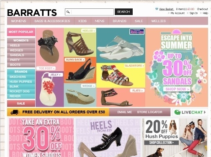Select WEDGES in Women's sidebar
This screenshot has width=211, height=157.
(21, 50)
